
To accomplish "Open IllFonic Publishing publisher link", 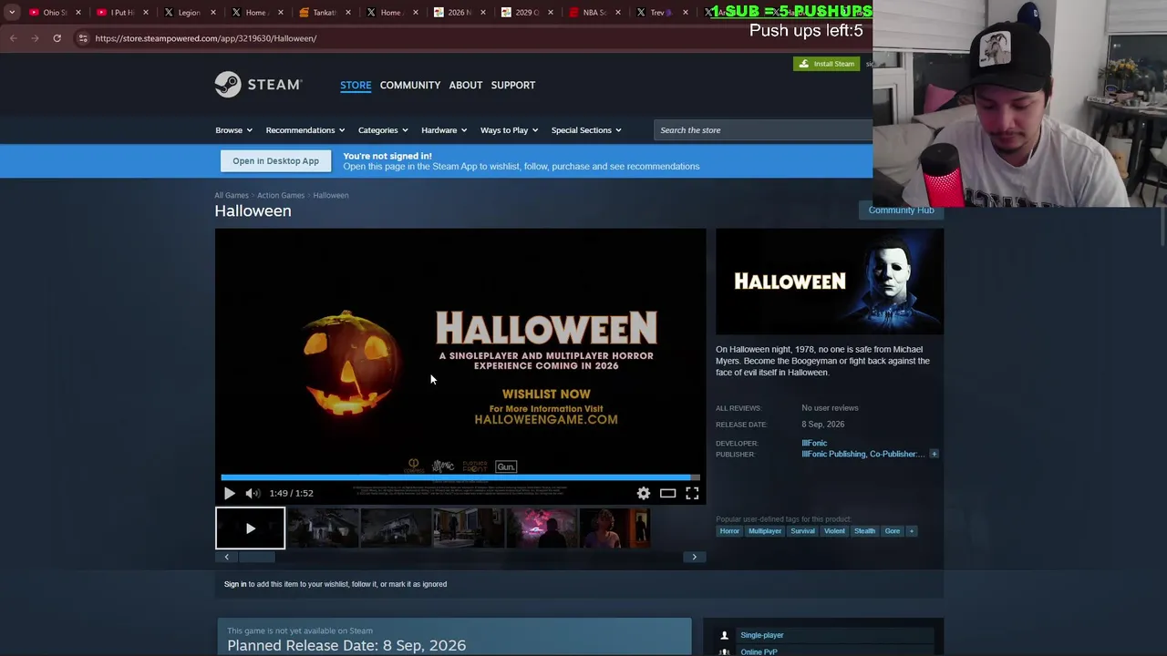I will point(833,454).
